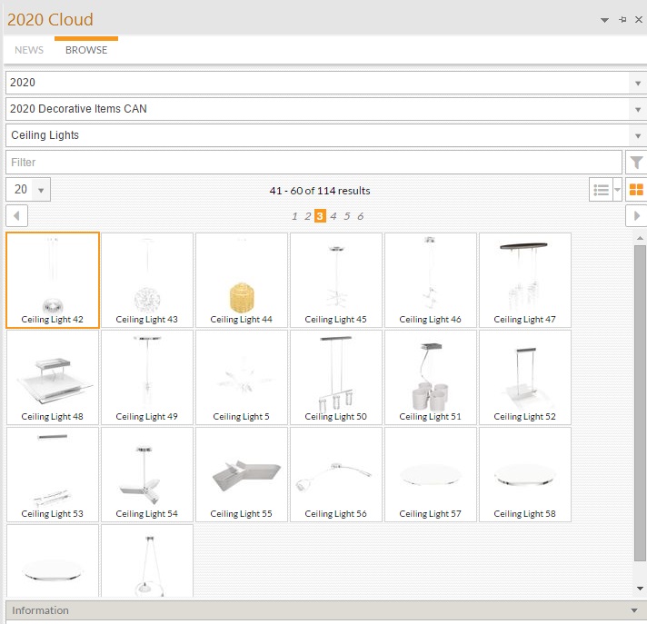This screenshot has width=647, height=624.
Task: Go to previous results page arrow
Action: (16, 215)
